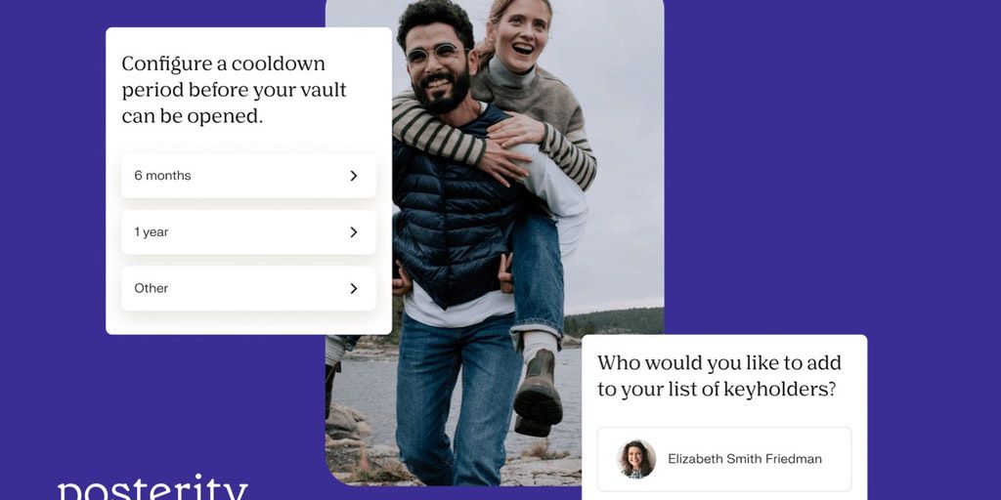Click the laughing woman's face in photo
The height and width of the screenshot is (500, 1001).
point(517,36)
